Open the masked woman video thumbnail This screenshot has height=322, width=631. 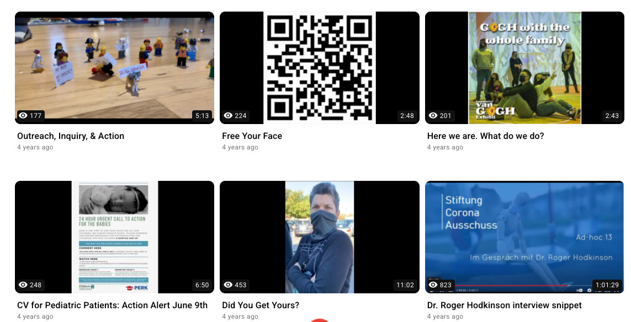click(x=320, y=237)
